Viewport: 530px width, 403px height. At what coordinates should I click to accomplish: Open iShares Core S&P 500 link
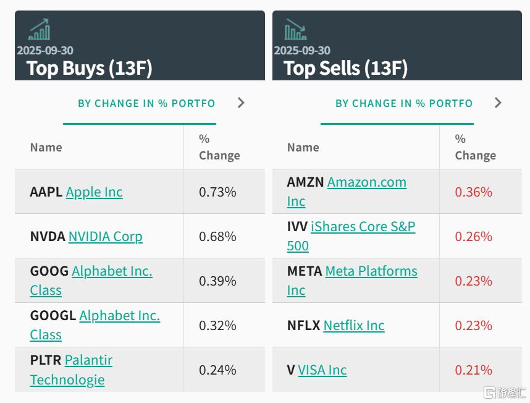click(363, 227)
